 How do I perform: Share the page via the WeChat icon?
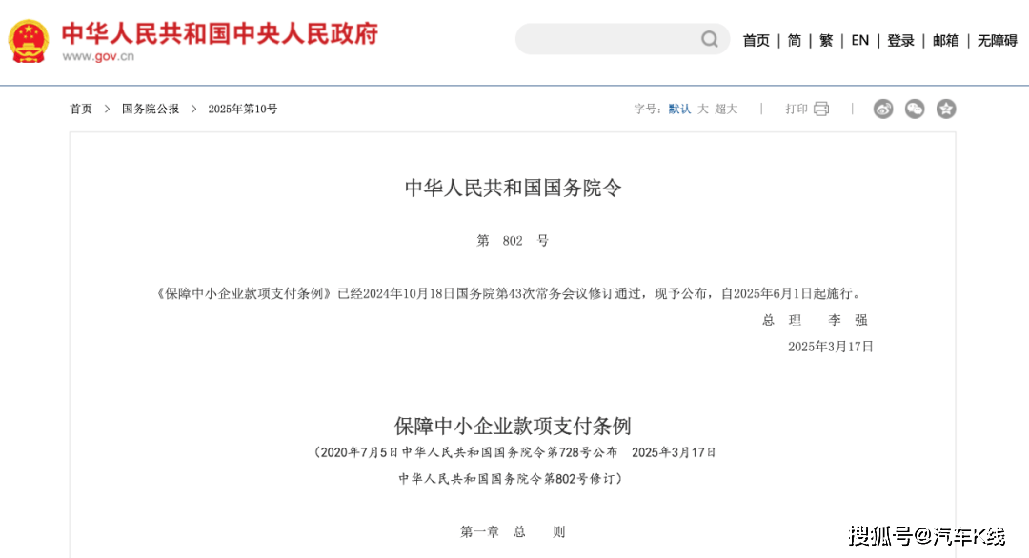[915, 109]
